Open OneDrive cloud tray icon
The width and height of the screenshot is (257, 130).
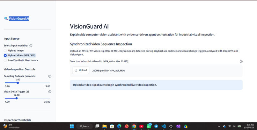224,126
